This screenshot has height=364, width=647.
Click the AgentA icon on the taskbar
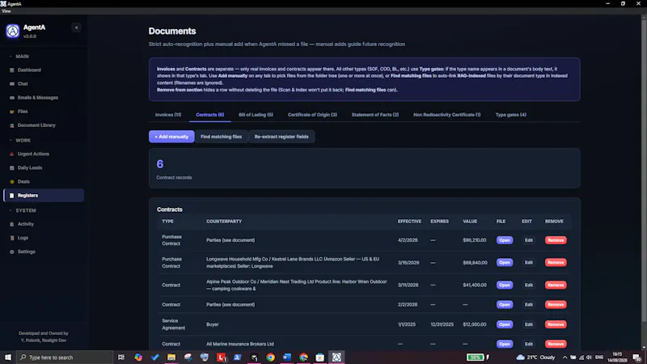click(x=336, y=358)
